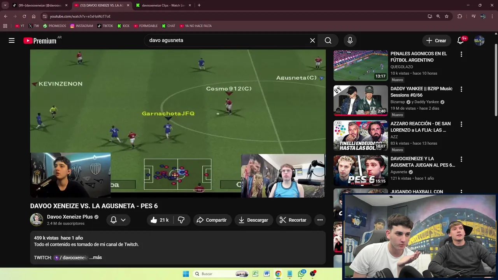Open the FORMIDABLE bookmark
Viewport: 498px width, 280px height.
pyautogui.click(x=146, y=26)
